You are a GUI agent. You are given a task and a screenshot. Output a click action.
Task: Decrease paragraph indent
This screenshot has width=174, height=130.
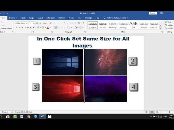click(72, 23)
